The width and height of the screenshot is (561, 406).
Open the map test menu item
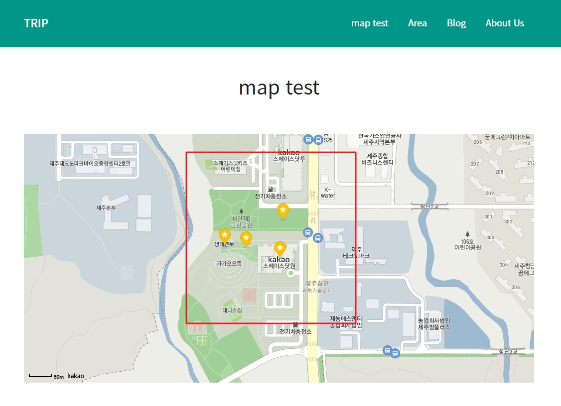point(370,23)
